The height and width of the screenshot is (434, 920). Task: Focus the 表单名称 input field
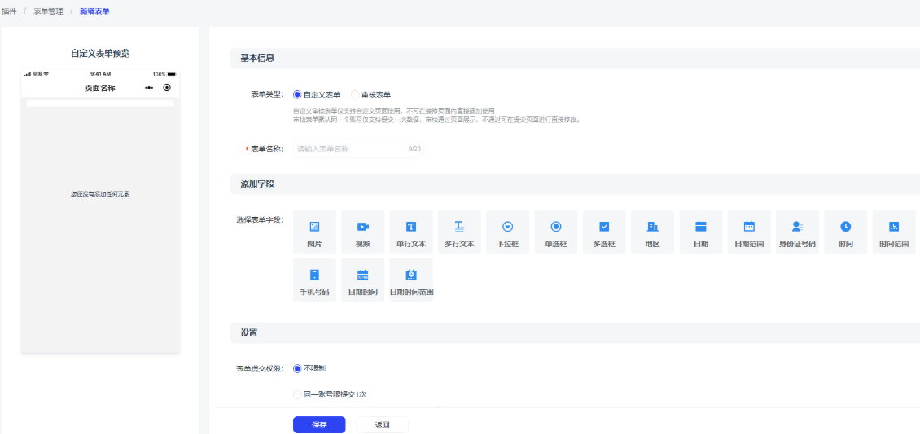pyautogui.click(x=350, y=150)
